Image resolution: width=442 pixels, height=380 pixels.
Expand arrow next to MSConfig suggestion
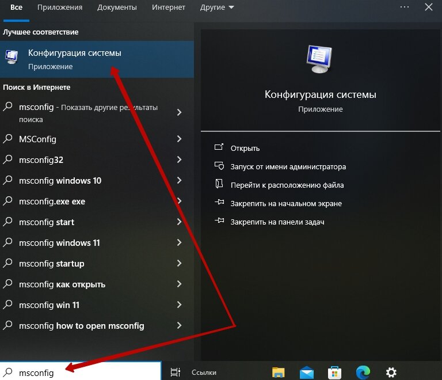tap(179, 139)
